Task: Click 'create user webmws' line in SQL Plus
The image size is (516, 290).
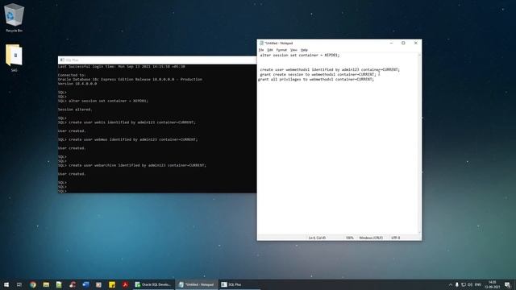Action: click(x=127, y=139)
